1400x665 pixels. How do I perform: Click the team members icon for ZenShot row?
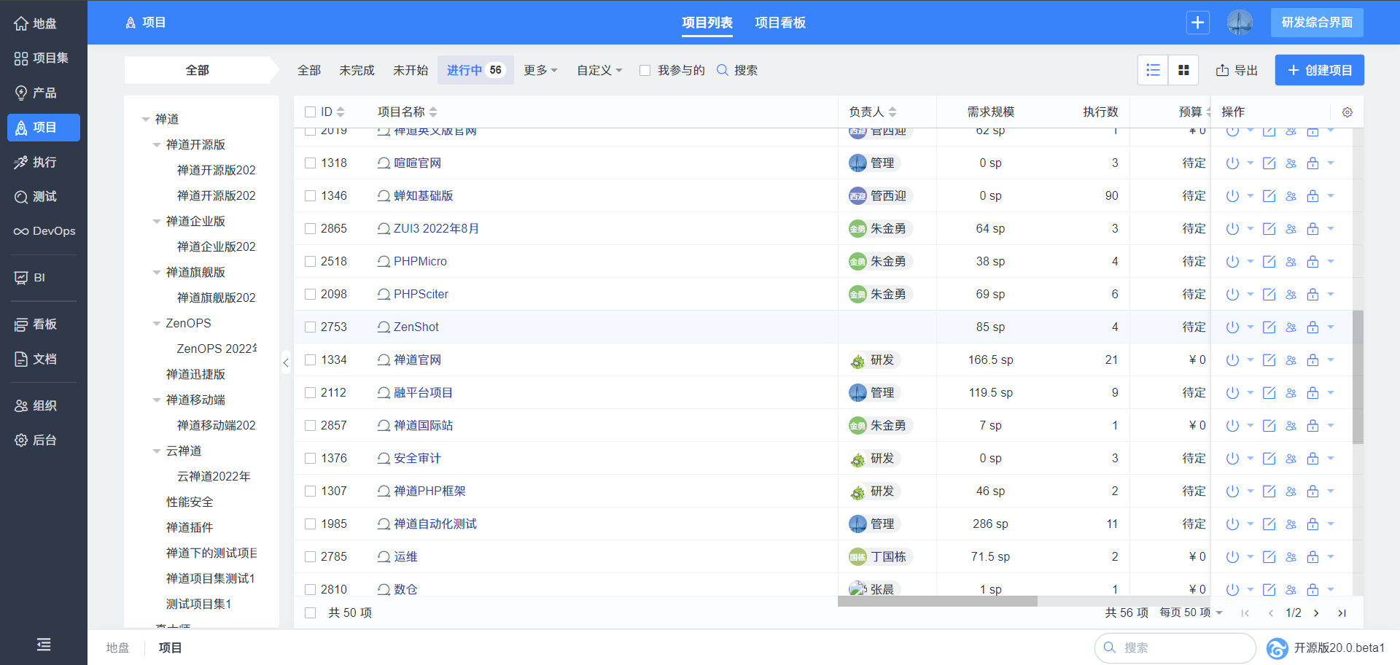(1291, 327)
